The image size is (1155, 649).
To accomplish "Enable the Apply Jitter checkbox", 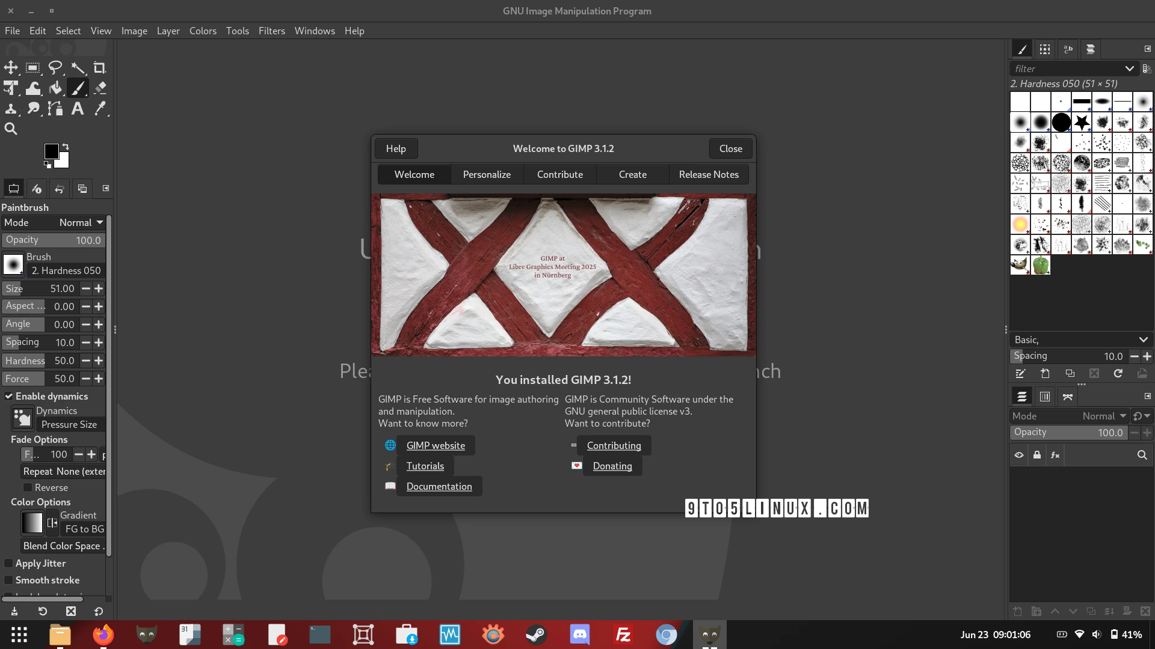I will [9, 564].
